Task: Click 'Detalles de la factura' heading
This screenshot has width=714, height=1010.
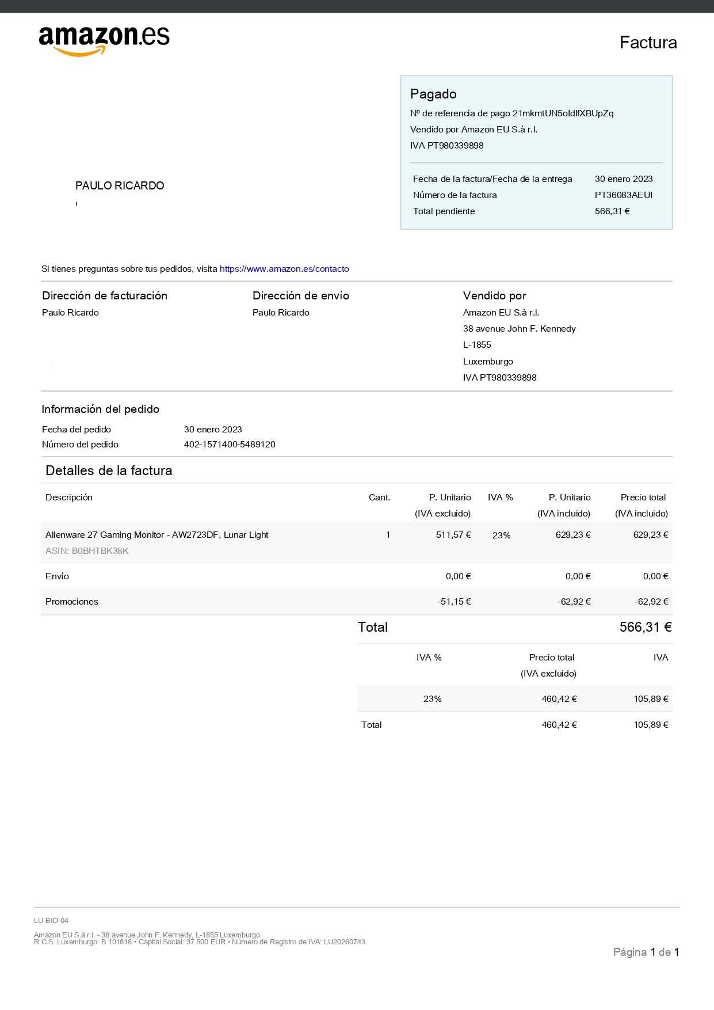Action: point(109,470)
